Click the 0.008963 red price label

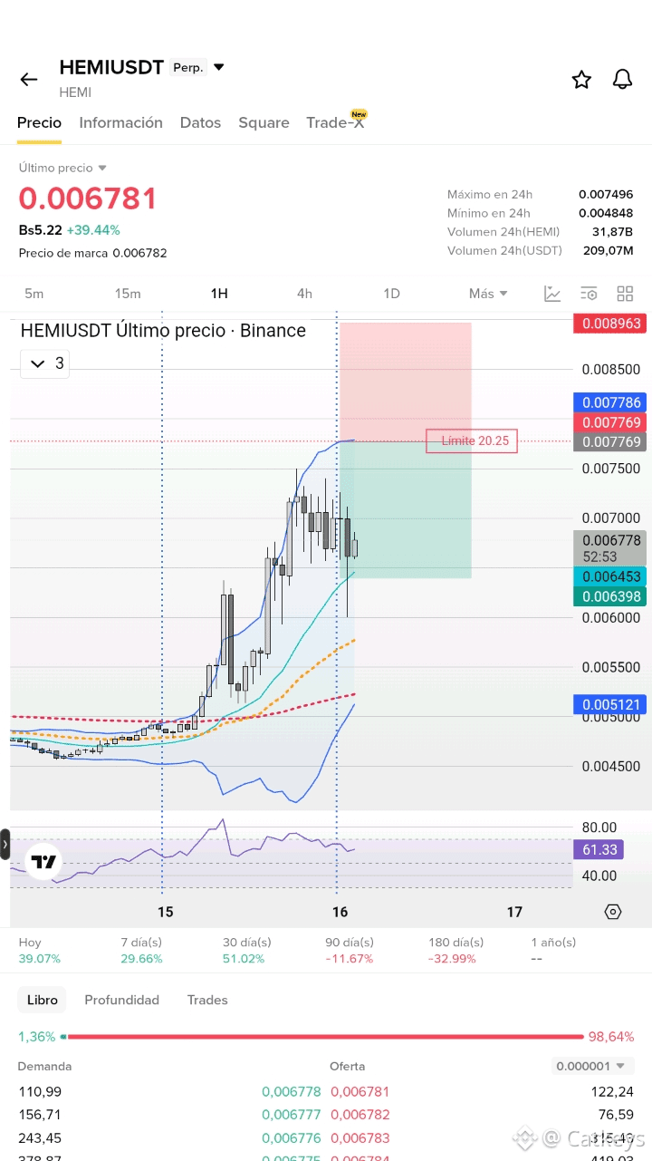pos(609,324)
